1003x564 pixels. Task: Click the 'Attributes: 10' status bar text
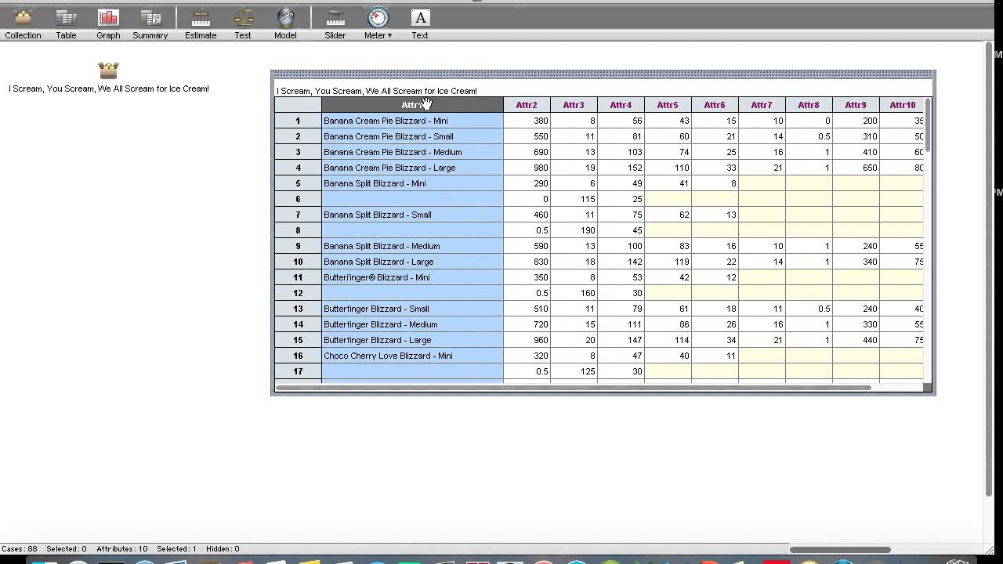[122, 549]
